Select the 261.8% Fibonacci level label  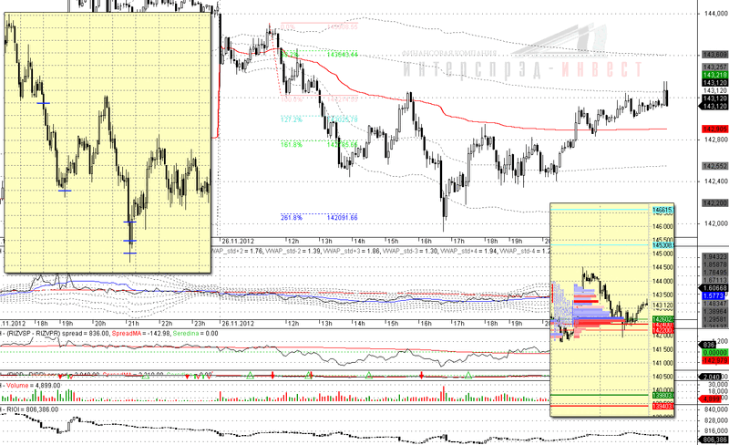[292, 217]
